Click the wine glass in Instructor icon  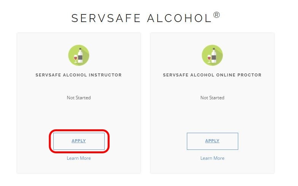[75, 58]
